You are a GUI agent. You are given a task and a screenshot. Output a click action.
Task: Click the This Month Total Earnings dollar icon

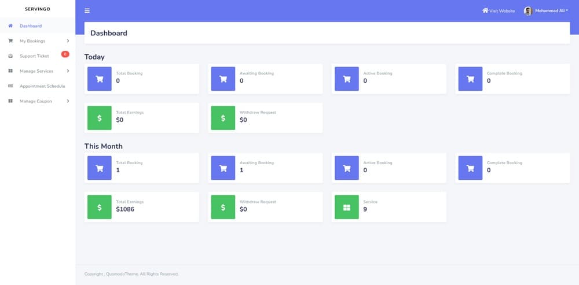tap(100, 208)
